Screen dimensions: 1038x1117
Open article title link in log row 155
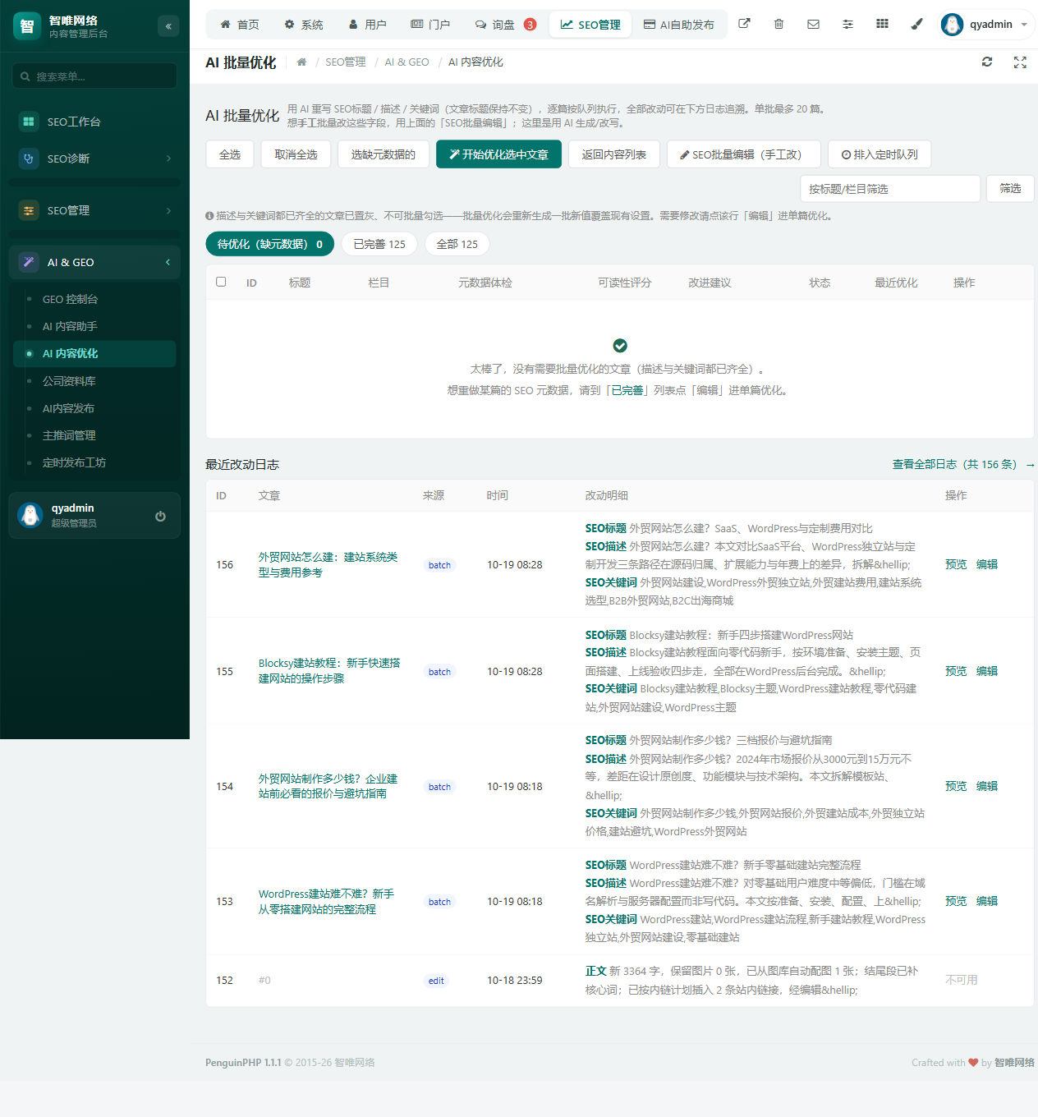(329, 671)
